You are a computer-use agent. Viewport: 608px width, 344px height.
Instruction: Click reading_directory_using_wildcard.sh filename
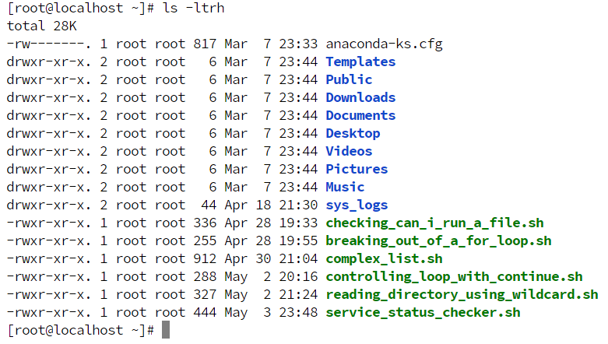tap(462, 294)
